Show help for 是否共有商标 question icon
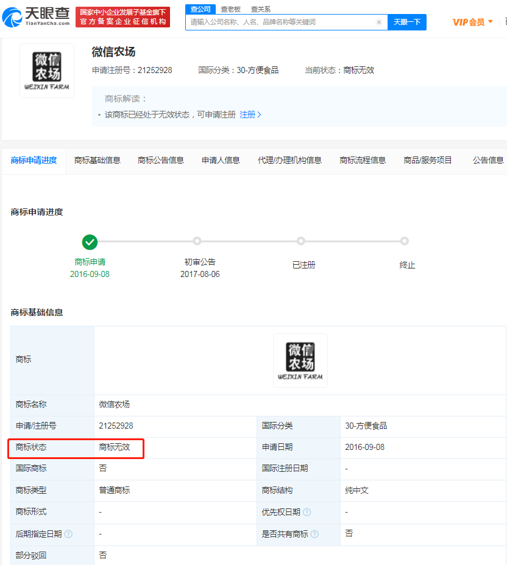Image resolution: width=507 pixels, height=565 pixels. (314, 534)
